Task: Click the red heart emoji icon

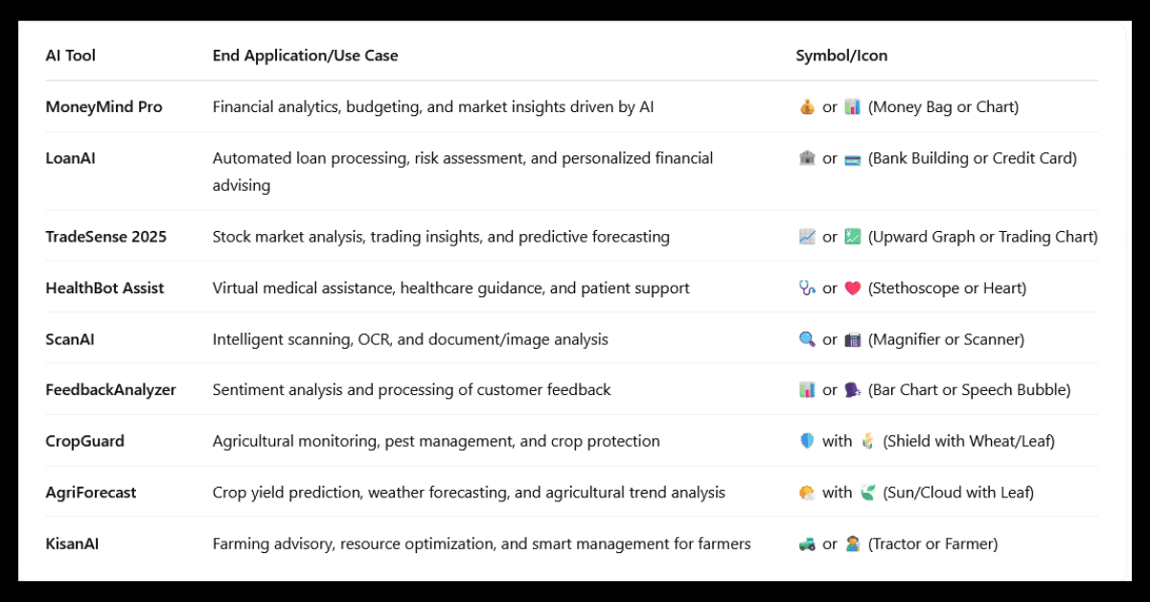Action: pos(853,288)
